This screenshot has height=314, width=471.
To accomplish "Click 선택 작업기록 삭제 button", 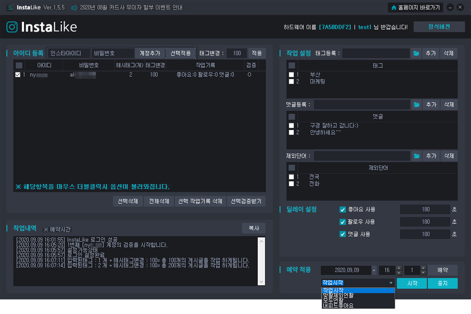I will [200, 201].
